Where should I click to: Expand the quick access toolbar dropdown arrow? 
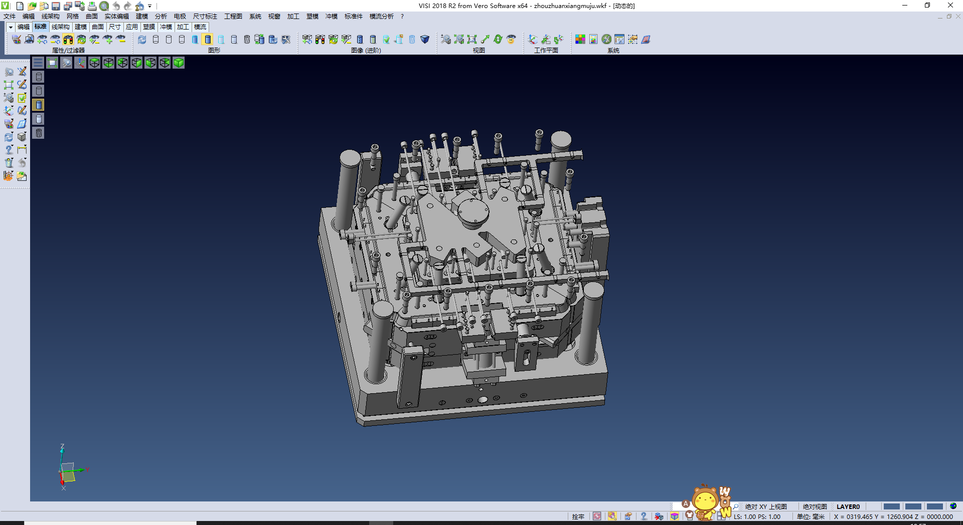(150, 6)
